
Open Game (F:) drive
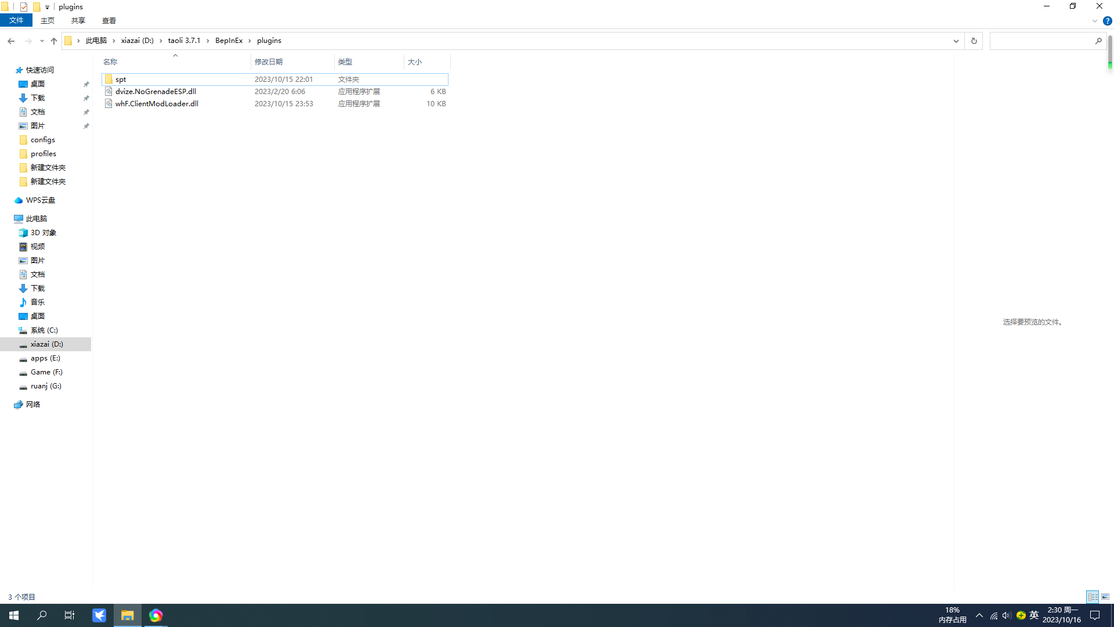46,372
